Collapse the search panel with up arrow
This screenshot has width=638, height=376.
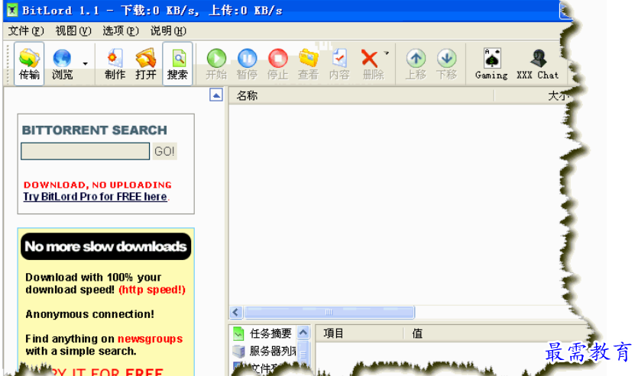click(x=216, y=95)
